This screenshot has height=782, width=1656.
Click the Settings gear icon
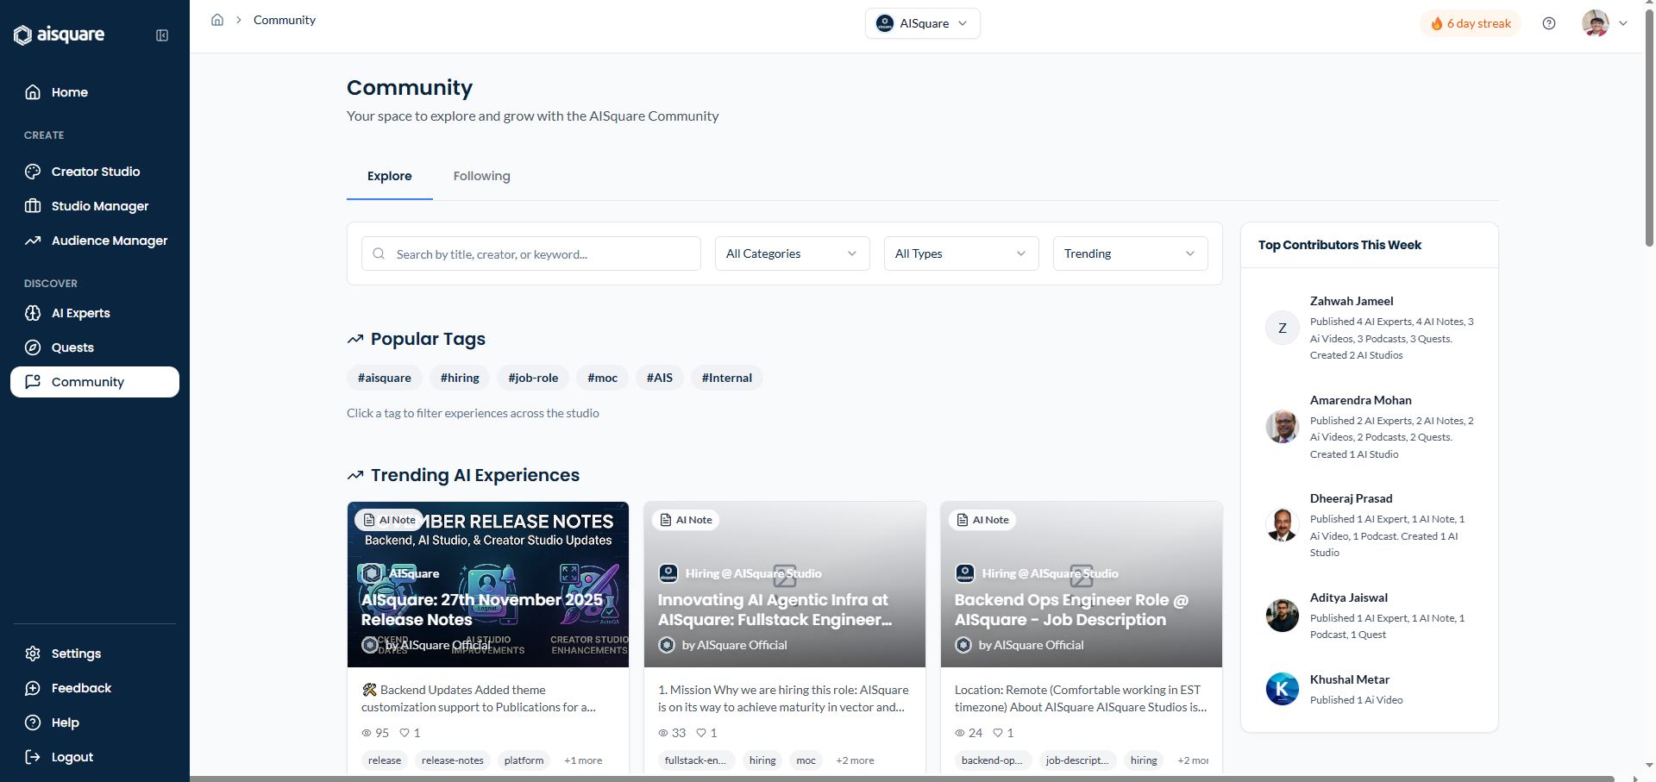(33, 654)
